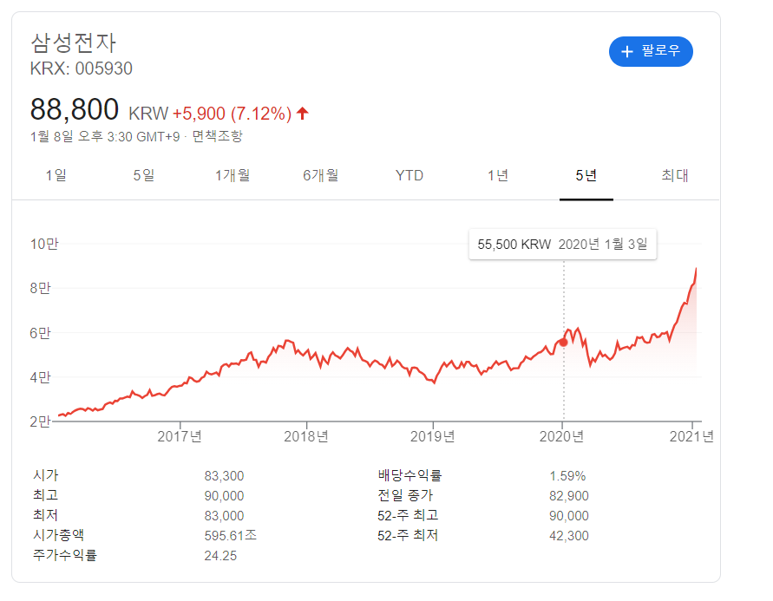The height and width of the screenshot is (601, 773).
Task: Select the 5년 range tab
Action: tap(586, 175)
